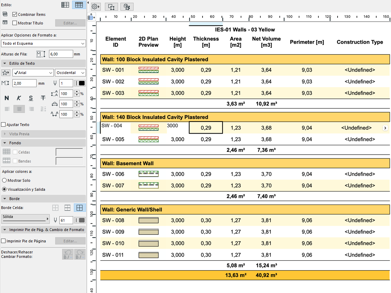Open the Sólida line type selector
This screenshot has width=391, height=293.
26,219
